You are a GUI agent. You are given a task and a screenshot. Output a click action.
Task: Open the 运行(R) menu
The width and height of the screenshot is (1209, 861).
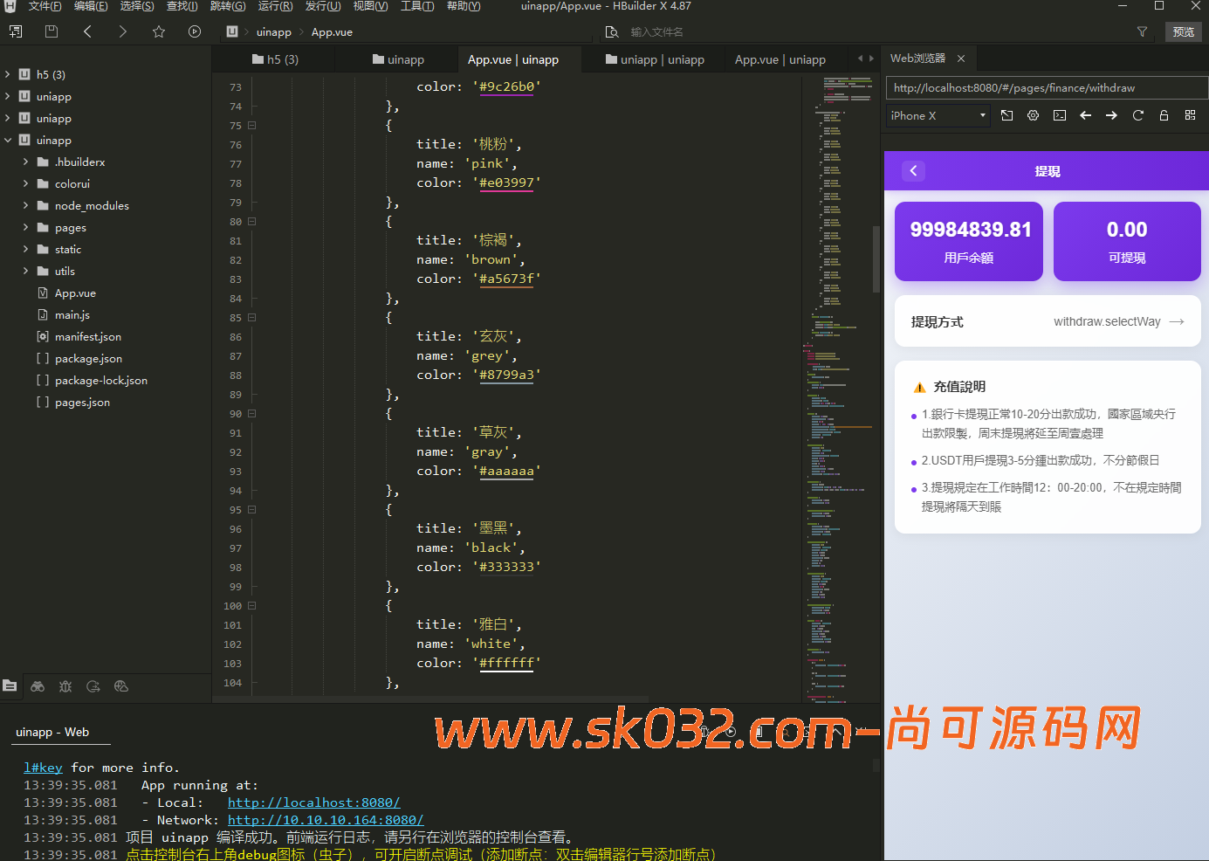pos(275,6)
